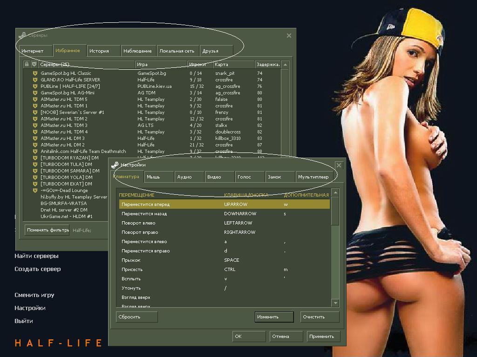Confirm settings with OK button
The height and width of the screenshot is (357, 477).
(249, 336)
